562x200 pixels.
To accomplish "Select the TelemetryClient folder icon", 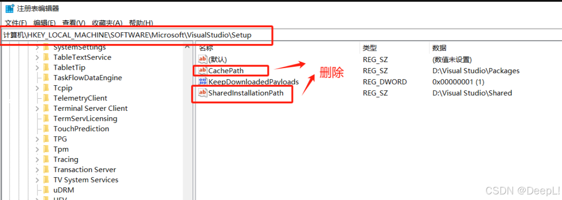I will (x=46, y=98).
